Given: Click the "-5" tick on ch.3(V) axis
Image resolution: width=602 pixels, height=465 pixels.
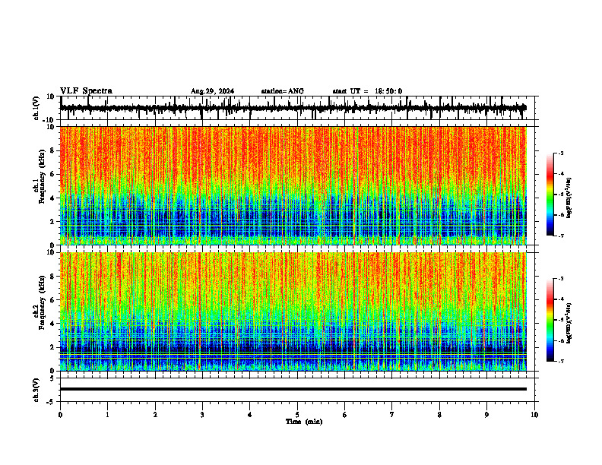Looking at the screenshot, I should point(51,402).
